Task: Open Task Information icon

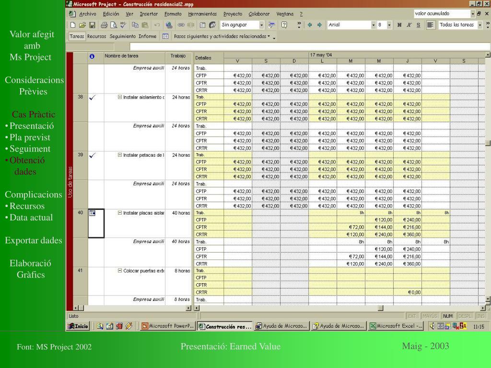Action: [202, 25]
